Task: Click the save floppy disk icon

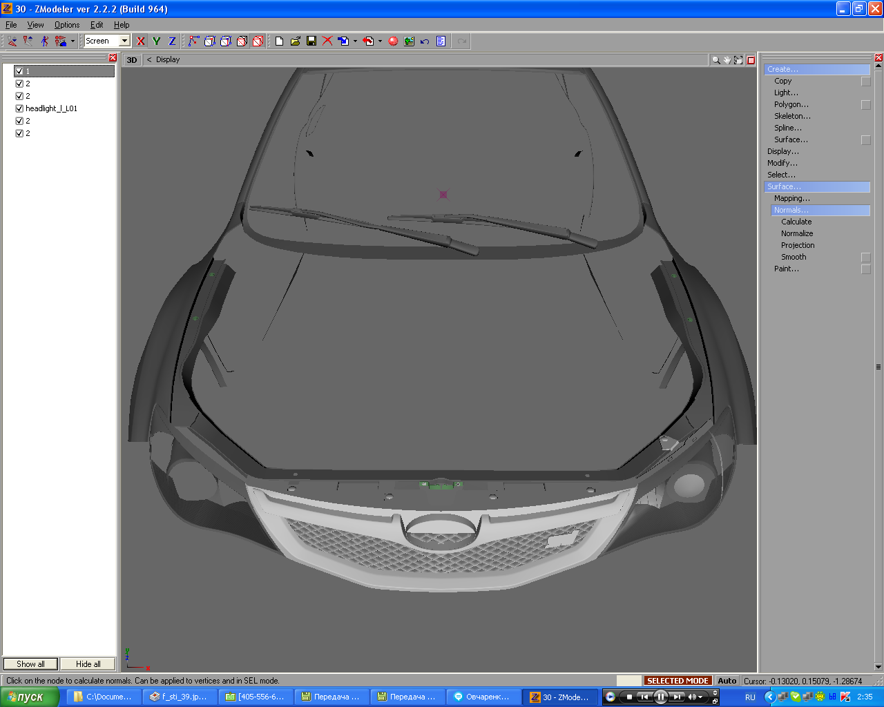Action: [311, 41]
